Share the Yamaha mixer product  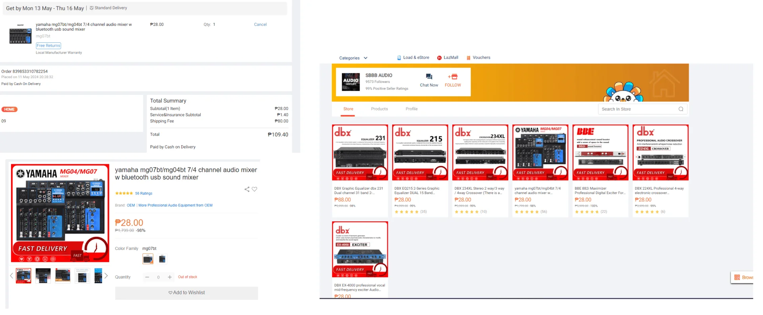247,189
